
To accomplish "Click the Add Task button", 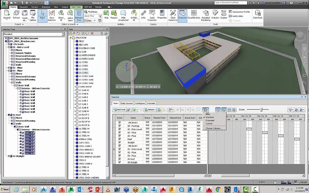I will coord(119,110).
